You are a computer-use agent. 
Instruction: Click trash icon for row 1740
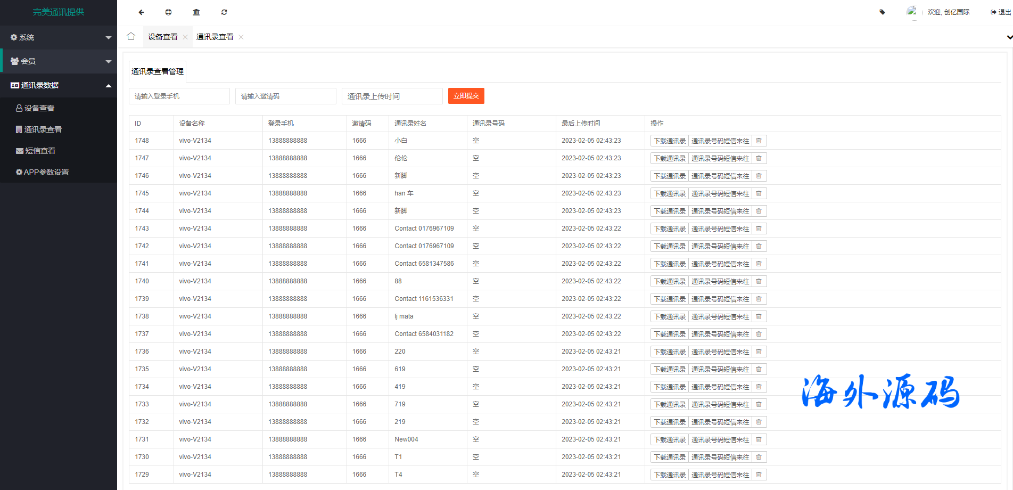(x=759, y=282)
